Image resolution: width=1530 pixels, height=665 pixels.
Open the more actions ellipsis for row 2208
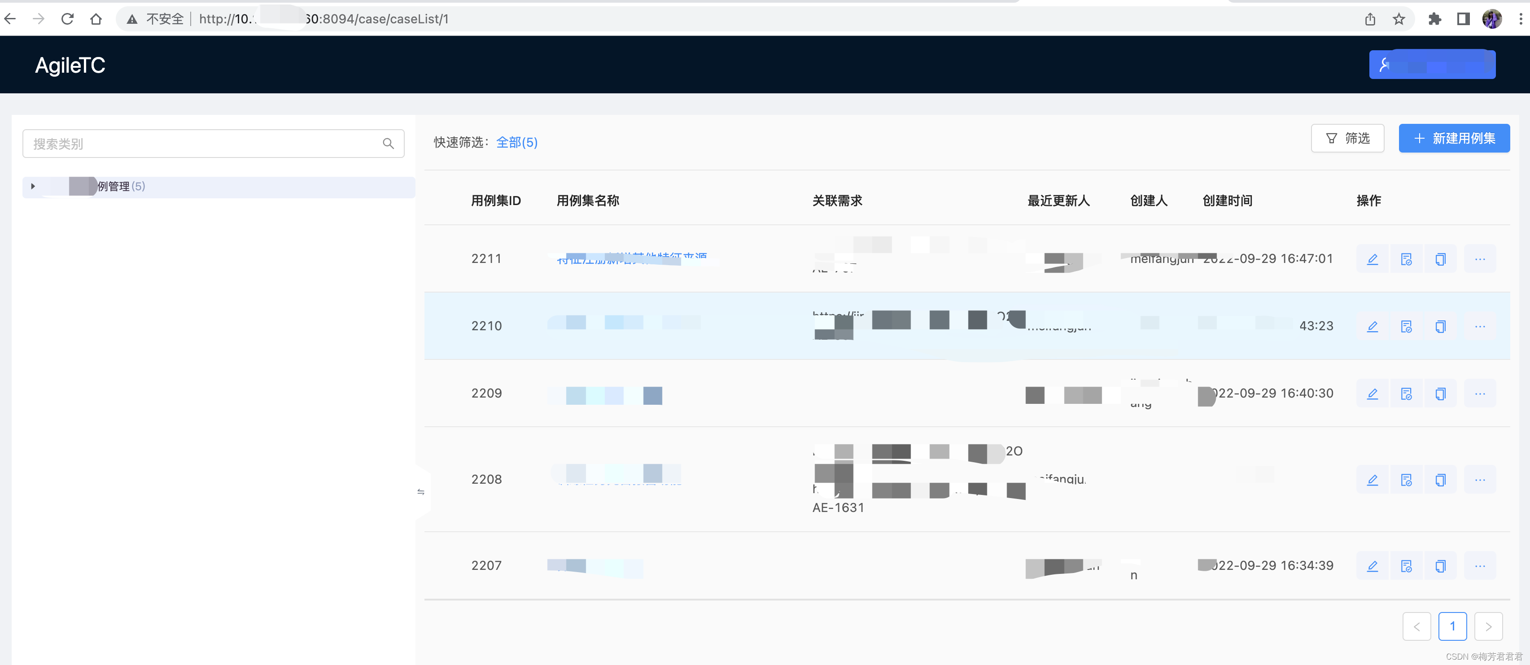pyautogui.click(x=1479, y=480)
